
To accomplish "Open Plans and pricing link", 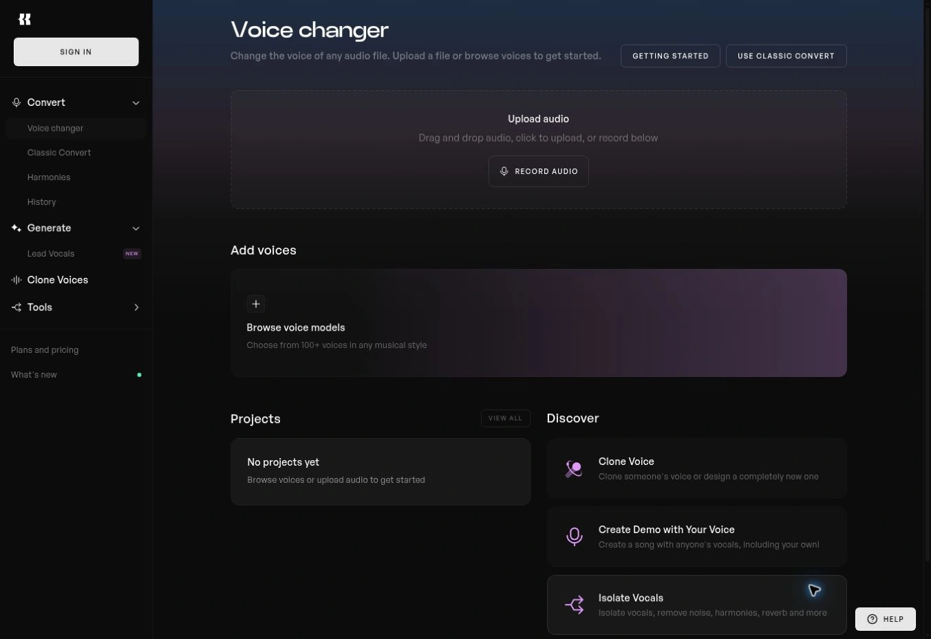I will [x=45, y=350].
